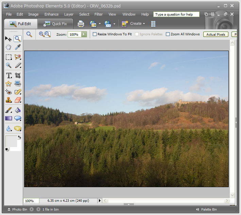
Task: Select the Magnetic Lasso tool
Action: 18,57
